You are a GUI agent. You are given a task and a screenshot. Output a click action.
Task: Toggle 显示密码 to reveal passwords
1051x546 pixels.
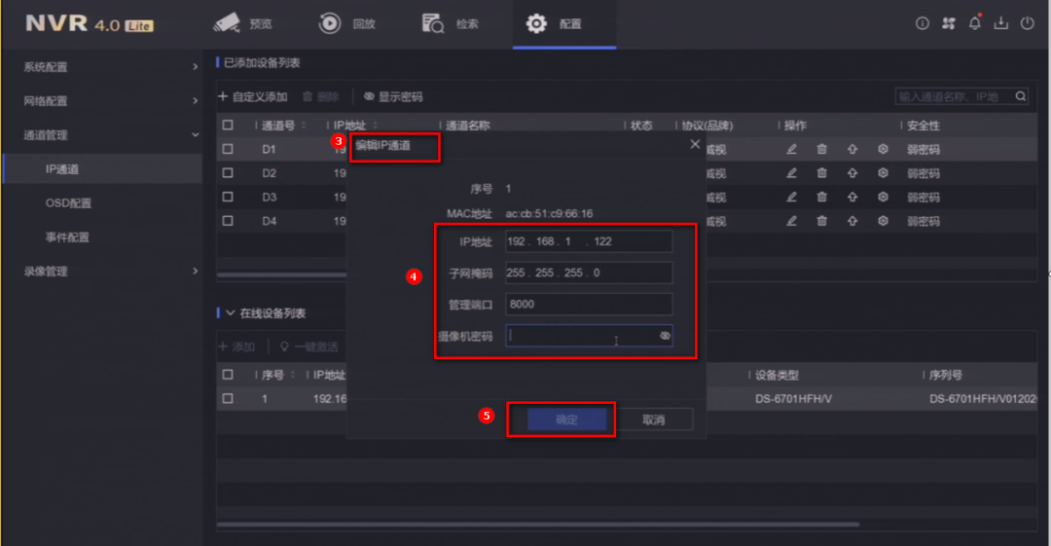pos(393,97)
